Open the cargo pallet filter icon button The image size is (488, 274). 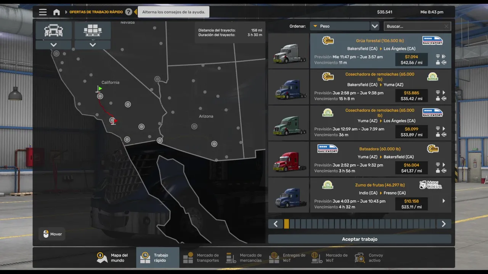93,30
